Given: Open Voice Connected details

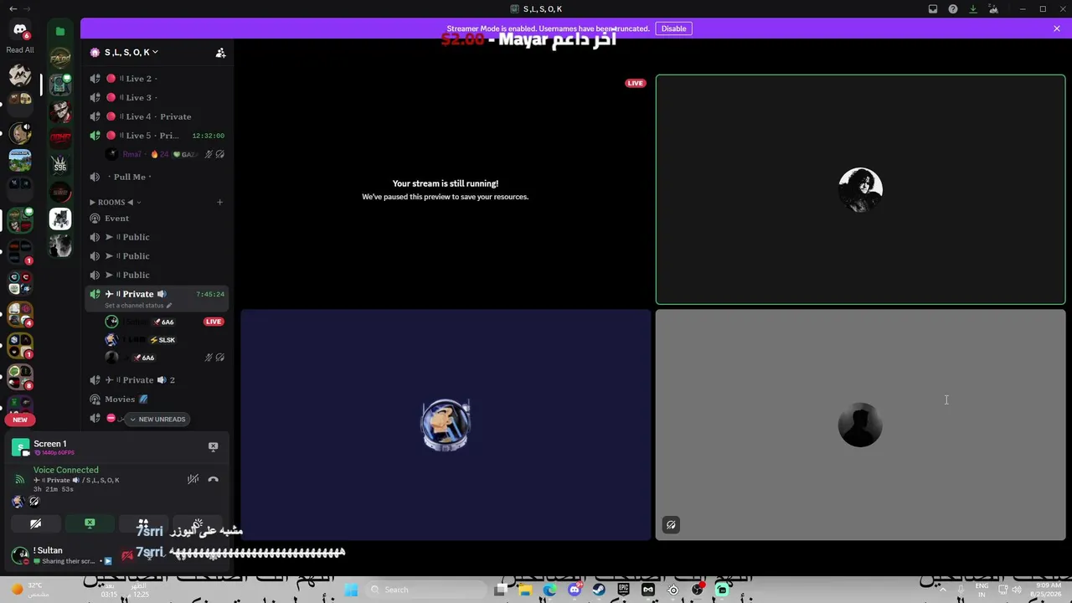Looking at the screenshot, I should [x=66, y=470].
